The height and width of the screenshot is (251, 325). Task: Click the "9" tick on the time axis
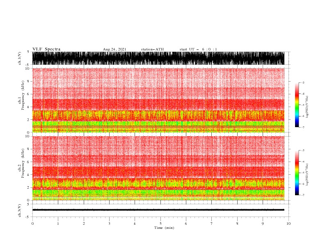263,224
